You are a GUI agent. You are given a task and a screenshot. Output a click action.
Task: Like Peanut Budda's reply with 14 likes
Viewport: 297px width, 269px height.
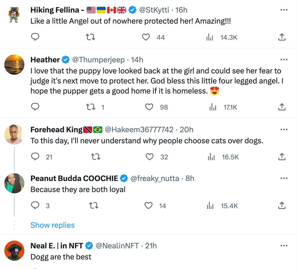[149, 206]
